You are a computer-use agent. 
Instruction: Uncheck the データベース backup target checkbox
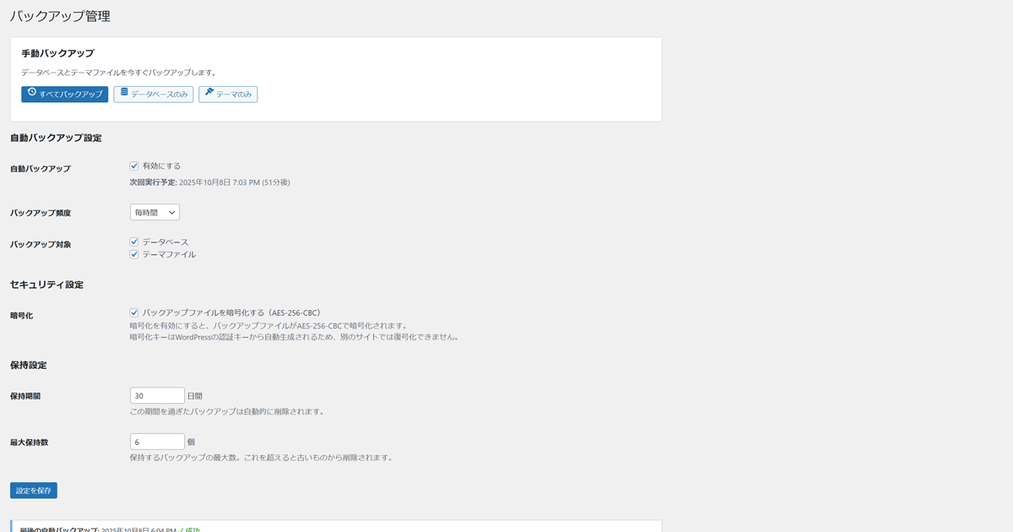click(x=134, y=242)
